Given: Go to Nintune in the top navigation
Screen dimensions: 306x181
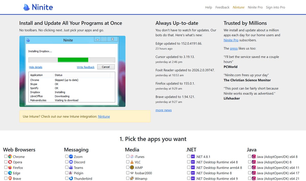Looking at the screenshot, I should coord(239,7).
